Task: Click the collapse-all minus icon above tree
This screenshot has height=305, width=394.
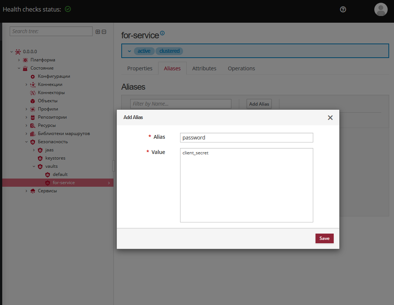Action: point(104,32)
